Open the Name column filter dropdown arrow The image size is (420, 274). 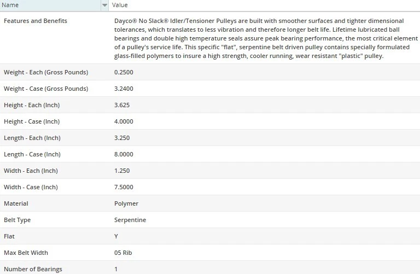tap(104, 5)
